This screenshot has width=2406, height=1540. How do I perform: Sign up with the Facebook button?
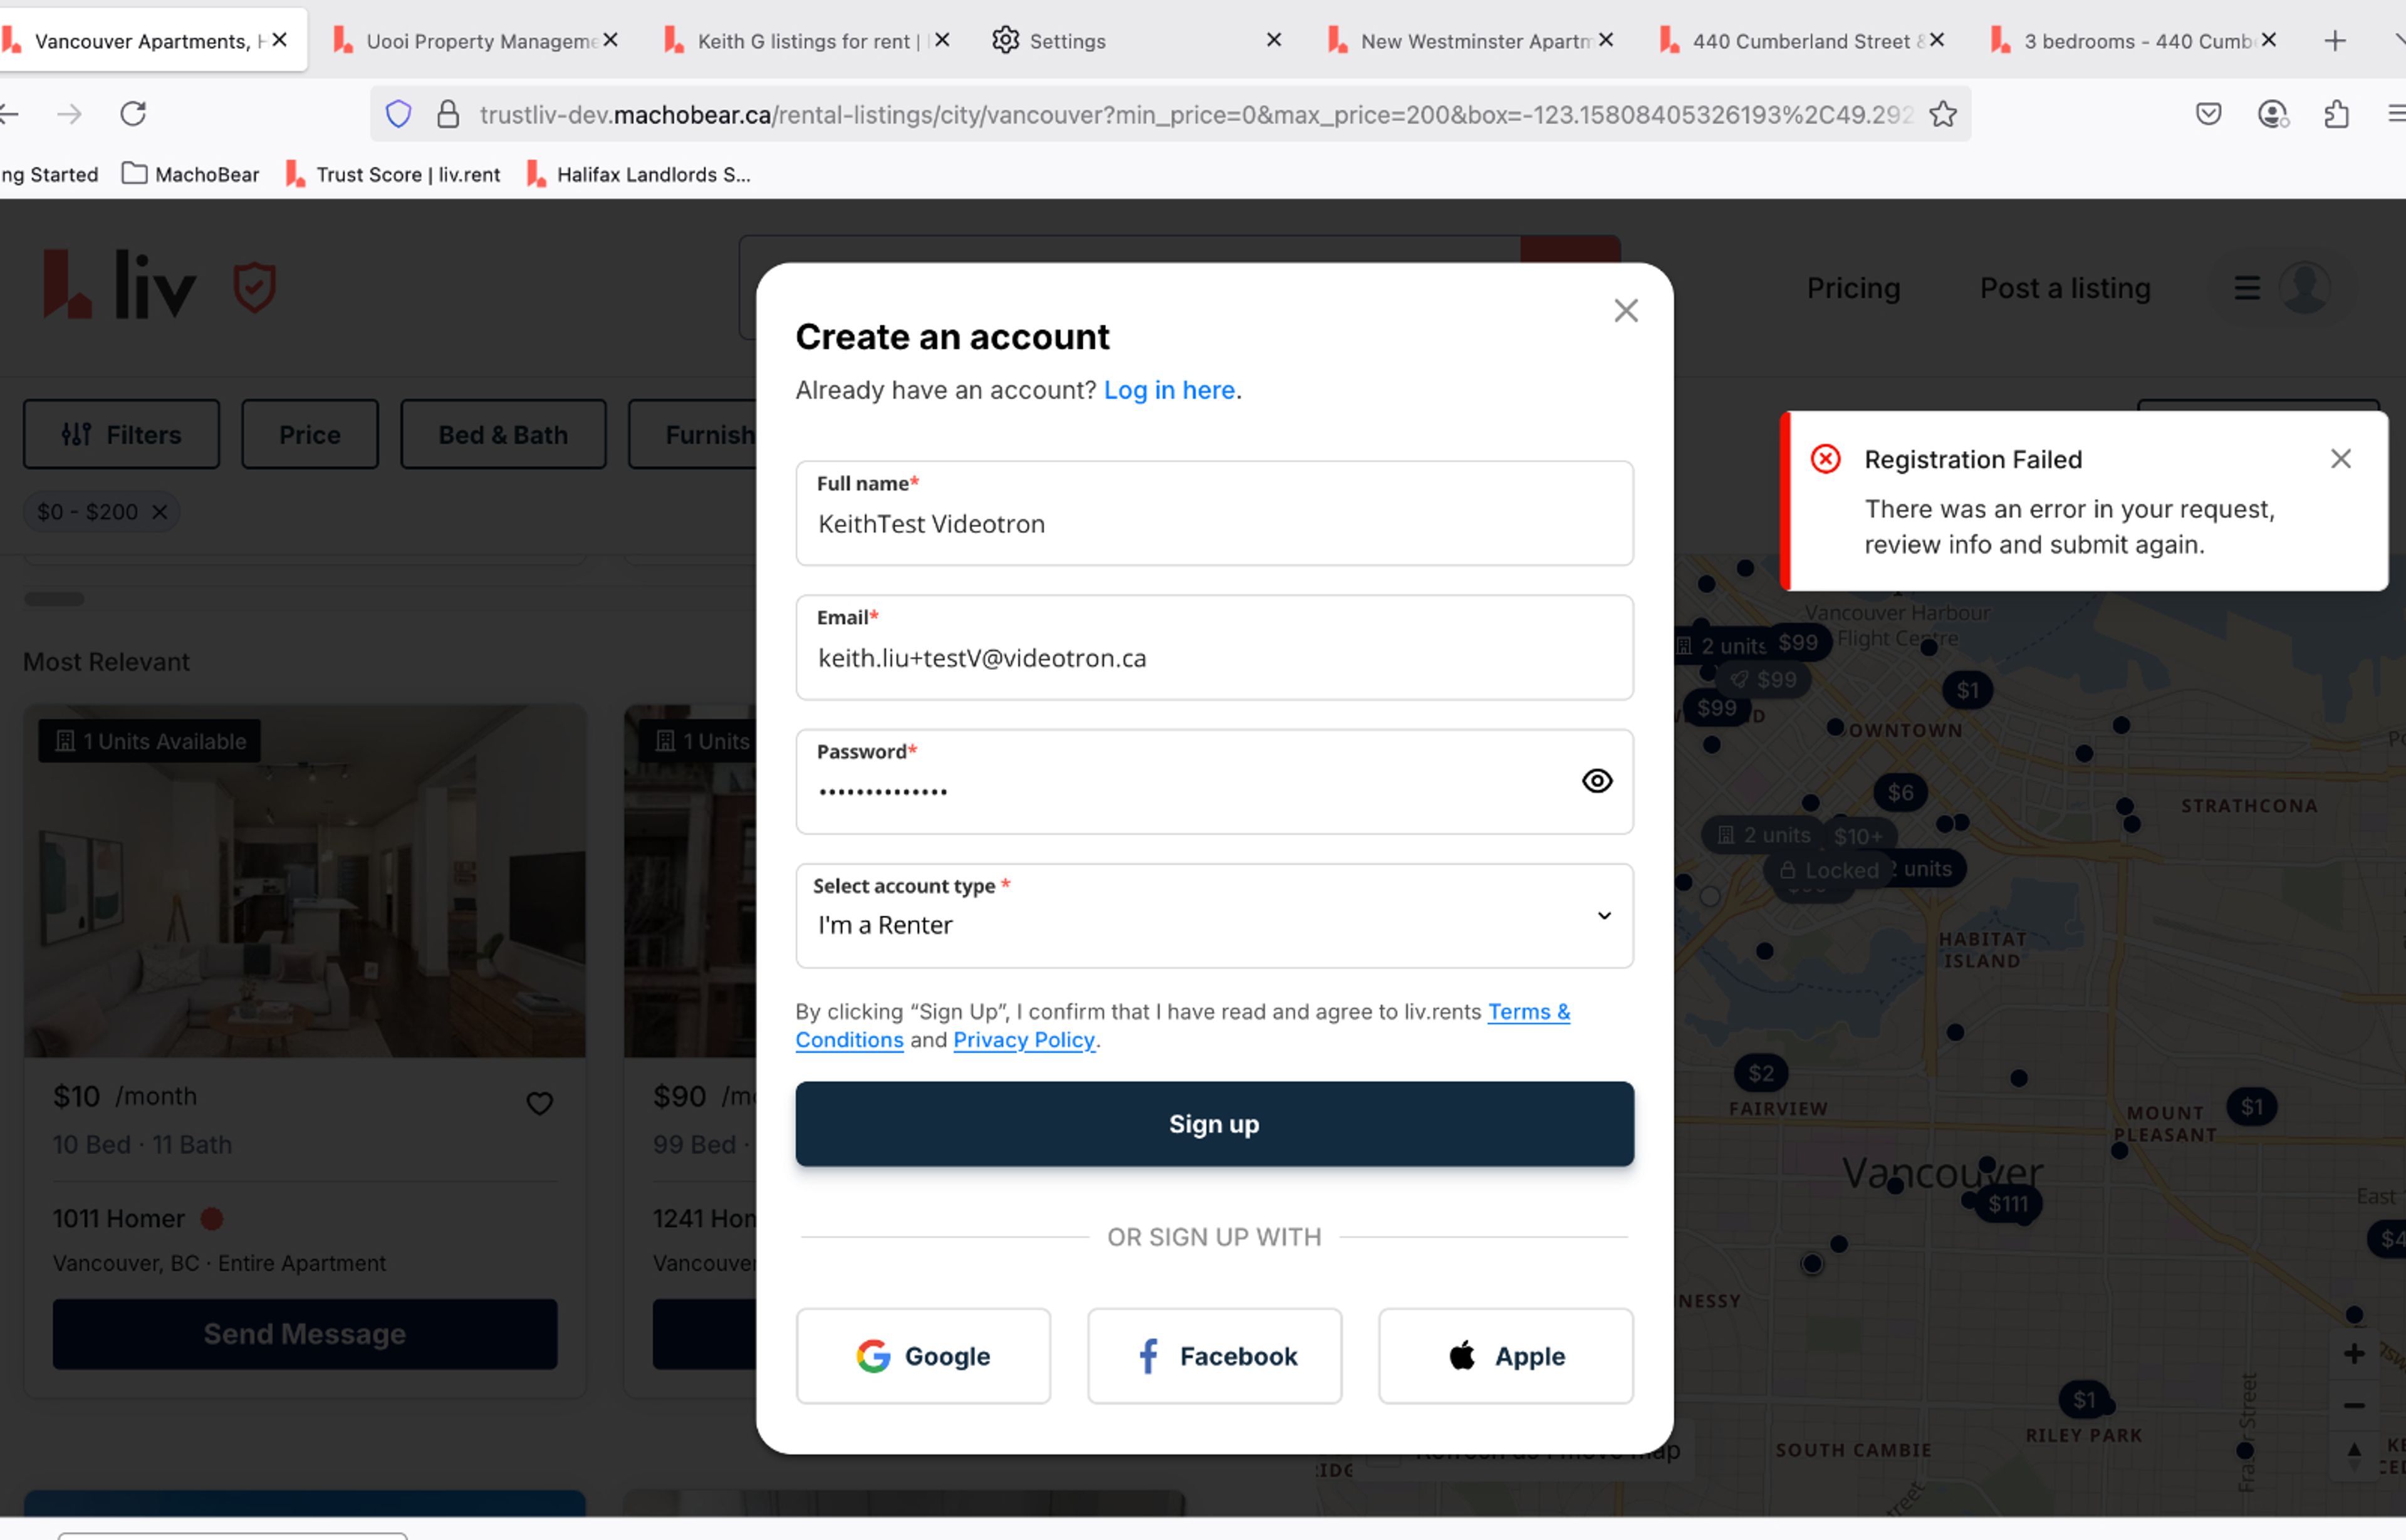[1214, 1355]
